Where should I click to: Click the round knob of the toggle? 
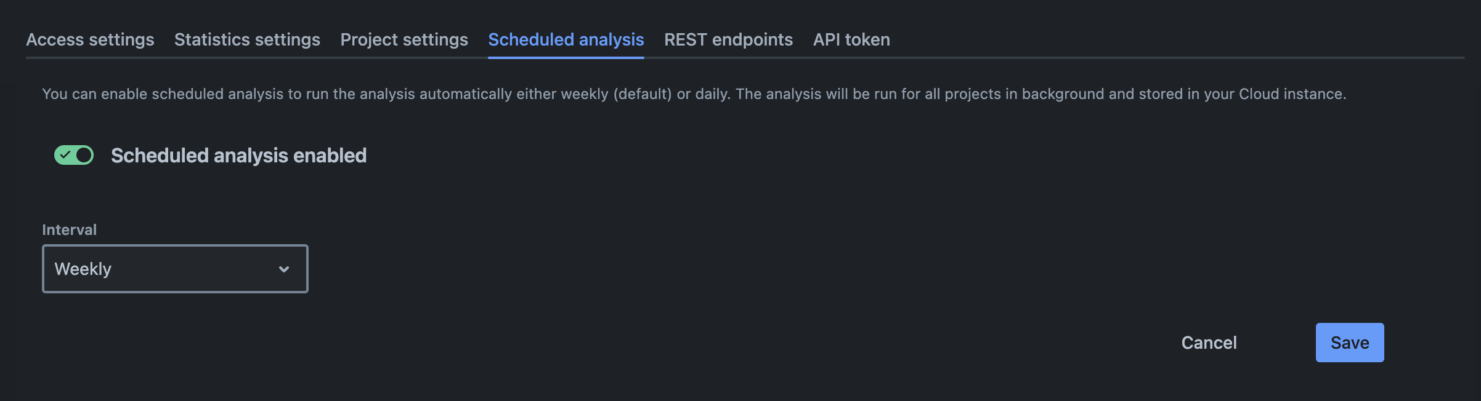tap(84, 155)
